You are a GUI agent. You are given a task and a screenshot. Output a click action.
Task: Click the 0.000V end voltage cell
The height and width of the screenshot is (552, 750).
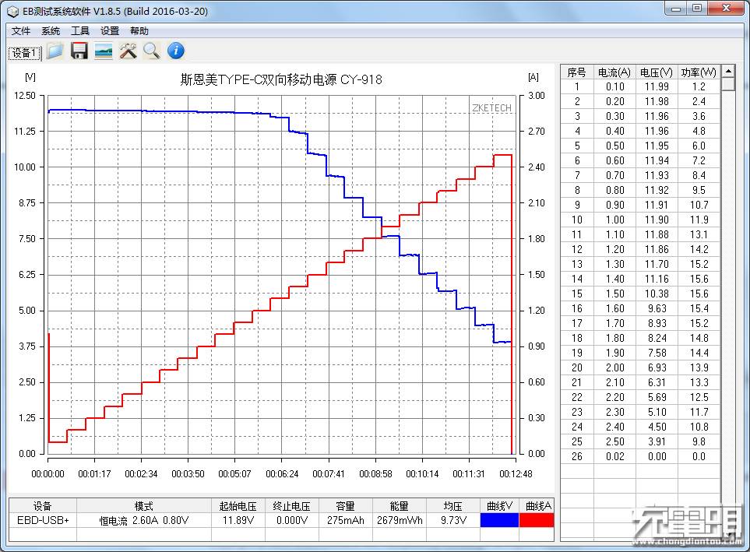point(292,520)
